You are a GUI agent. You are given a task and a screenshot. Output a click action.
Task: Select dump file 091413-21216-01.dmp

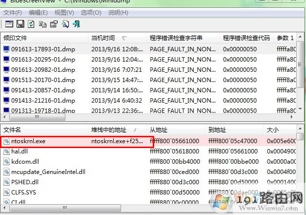click(43, 101)
